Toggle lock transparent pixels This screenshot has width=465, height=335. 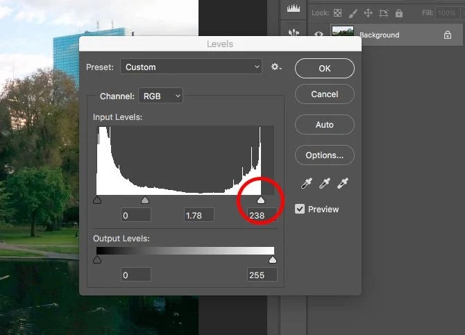(x=337, y=12)
